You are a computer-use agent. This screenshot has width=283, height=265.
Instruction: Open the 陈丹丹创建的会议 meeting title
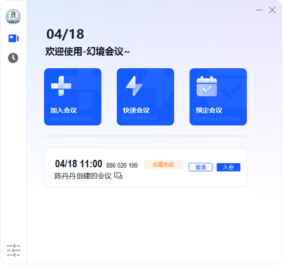(x=83, y=176)
